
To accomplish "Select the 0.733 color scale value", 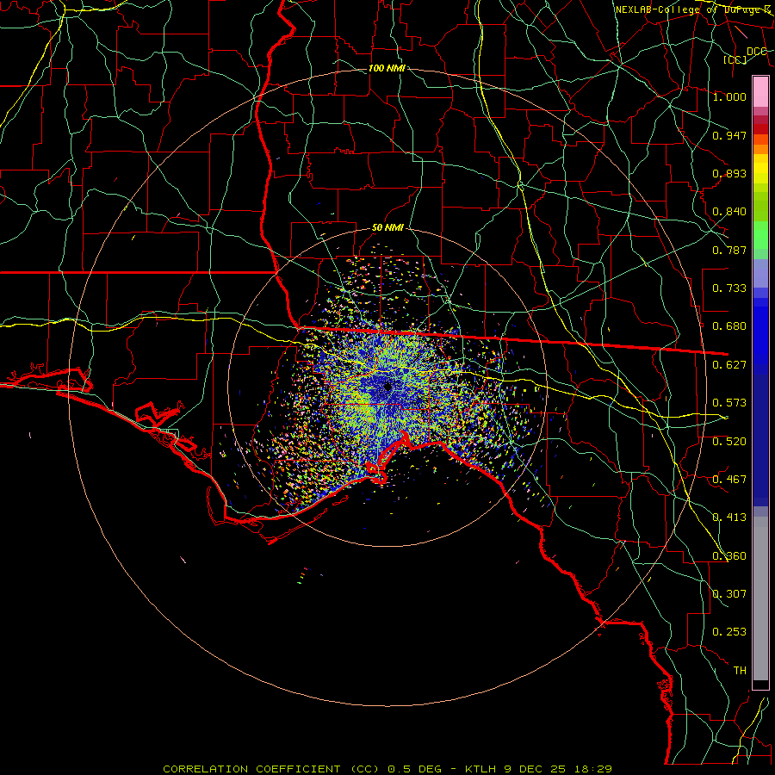I will click(729, 288).
